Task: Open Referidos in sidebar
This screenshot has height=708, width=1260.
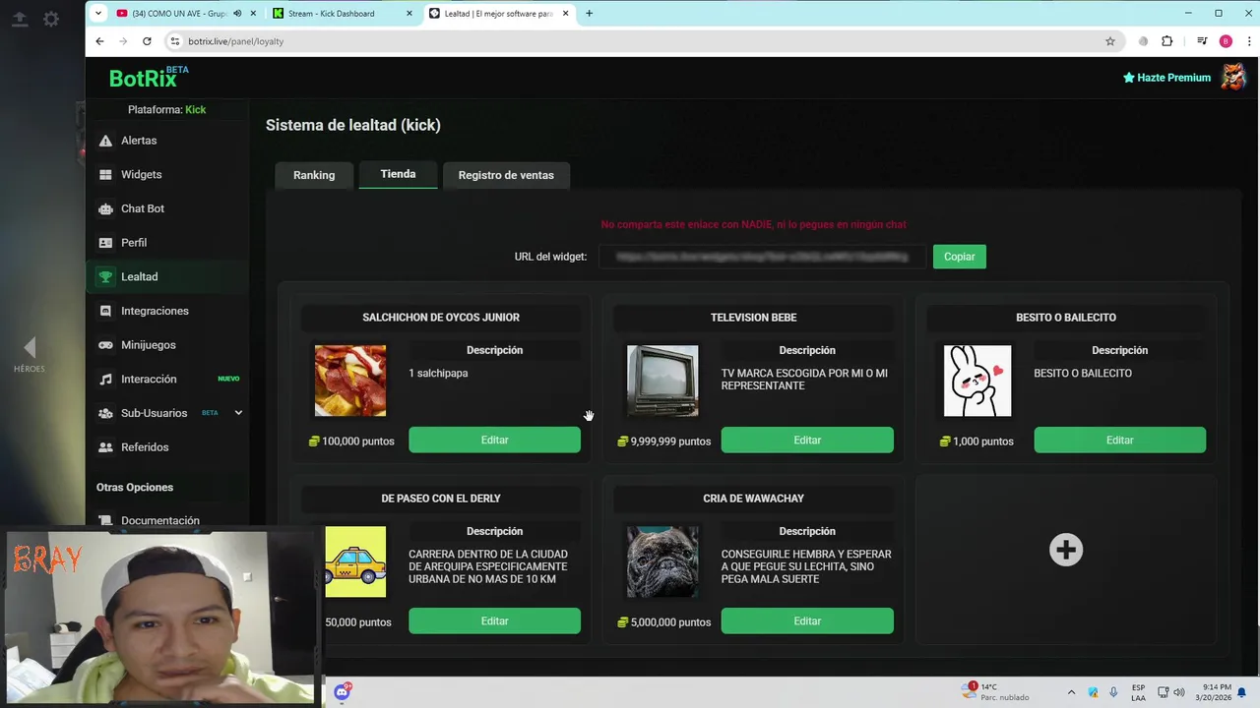Action: (x=145, y=447)
